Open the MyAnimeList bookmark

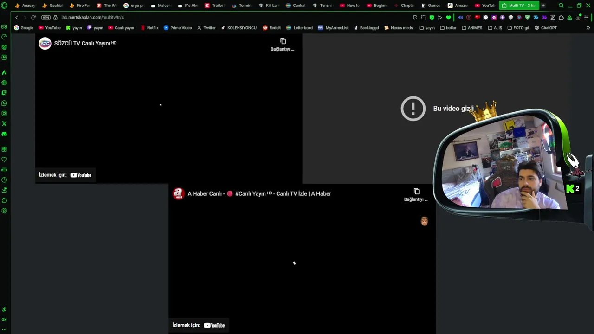coord(333,28)
